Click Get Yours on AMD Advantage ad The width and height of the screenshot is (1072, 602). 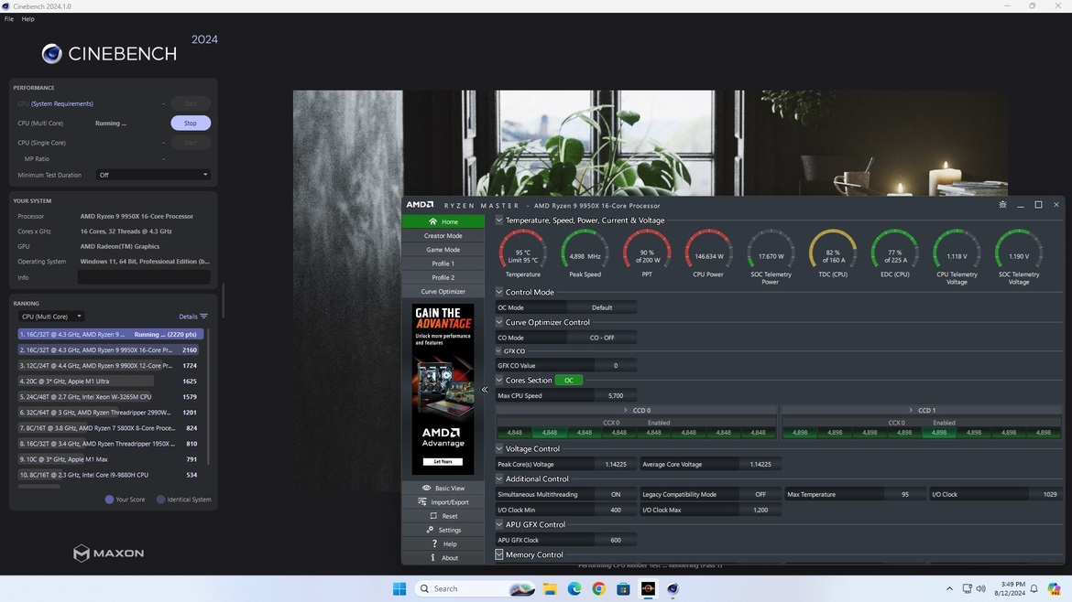tap(443, 462)
